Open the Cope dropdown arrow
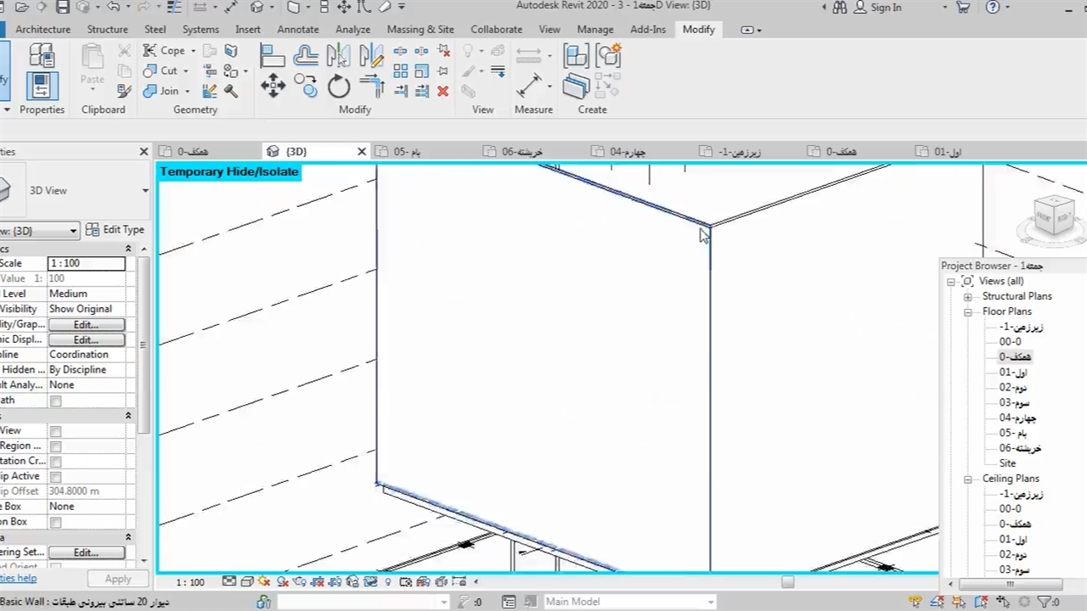This screenshot has height=611, width=1087. click(193, 51)
